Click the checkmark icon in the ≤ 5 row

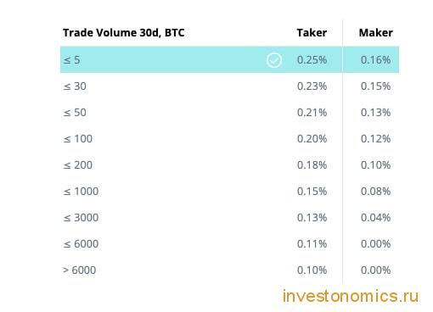point(273,60)
